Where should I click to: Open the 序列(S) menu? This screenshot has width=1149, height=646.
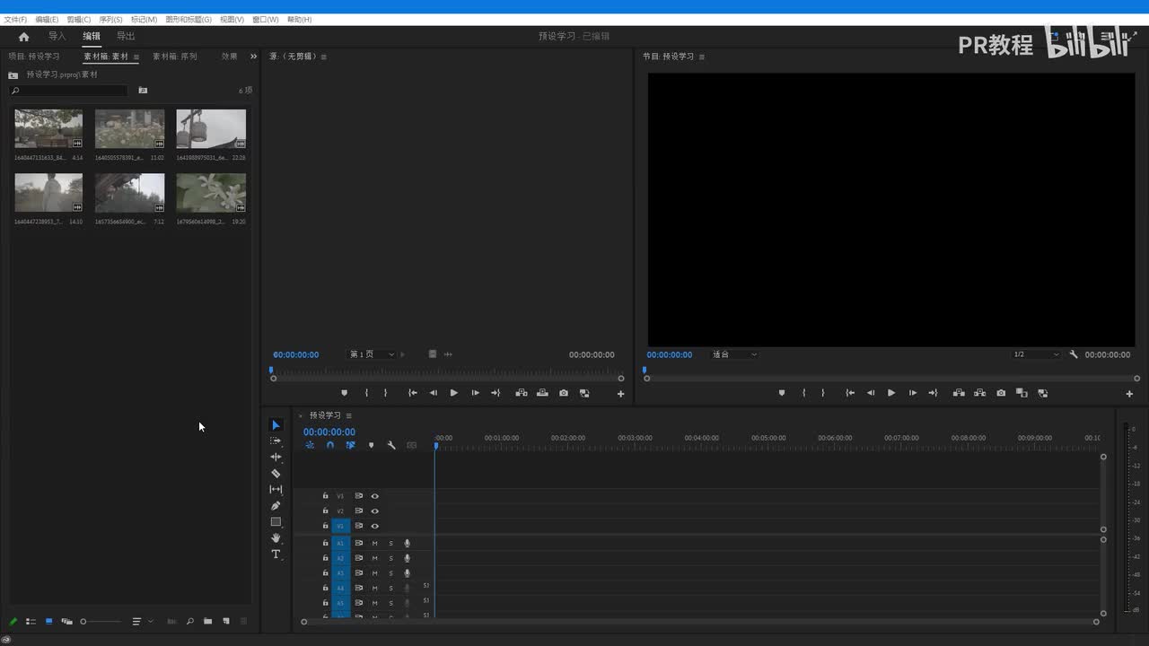coord(110,19)
